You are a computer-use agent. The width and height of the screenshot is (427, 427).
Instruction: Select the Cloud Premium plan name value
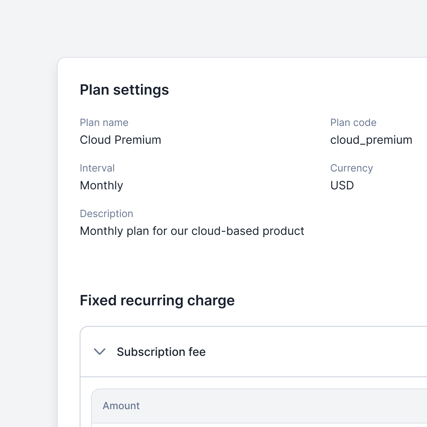click(120, 140)
